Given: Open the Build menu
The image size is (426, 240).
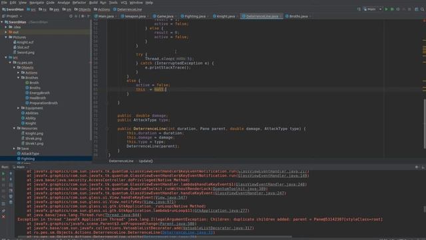Looking at the screenshot, I should tap(93, 3).
